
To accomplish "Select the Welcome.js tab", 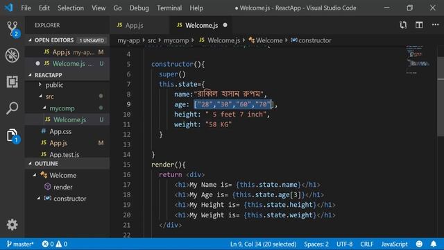I will [x=200, y=25].
